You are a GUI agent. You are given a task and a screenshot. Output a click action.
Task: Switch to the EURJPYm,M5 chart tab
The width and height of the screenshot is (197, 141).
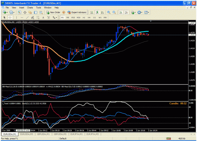click(93, 134)
